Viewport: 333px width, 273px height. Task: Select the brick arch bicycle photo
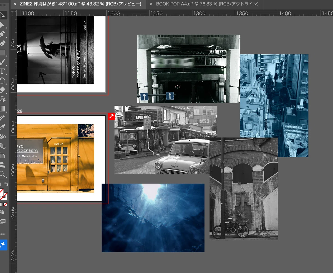pyautogui.click(x=244, y=189)
